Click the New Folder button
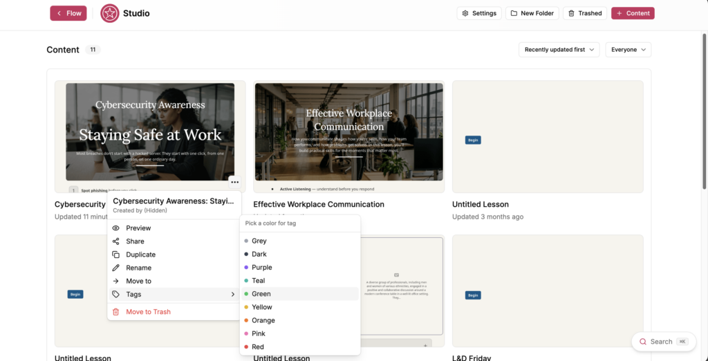 pos(532,13)
